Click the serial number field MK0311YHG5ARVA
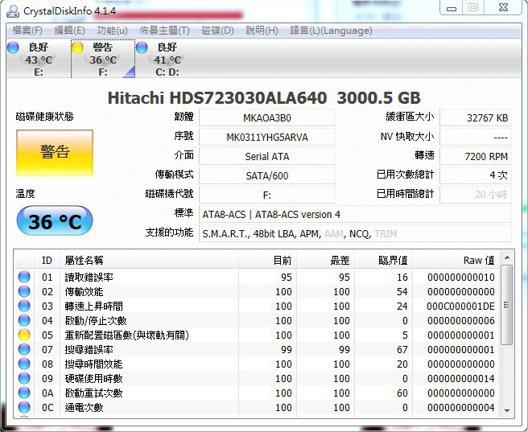This screenshot has width=528, height=432. pyautogui.click(x=267, y=137)
